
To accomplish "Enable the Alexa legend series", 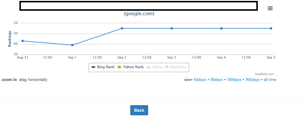I will tap(154, 67).
